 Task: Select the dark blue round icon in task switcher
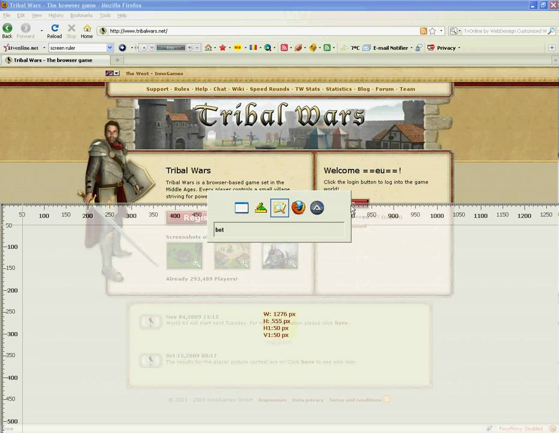(x=317, y=207)
